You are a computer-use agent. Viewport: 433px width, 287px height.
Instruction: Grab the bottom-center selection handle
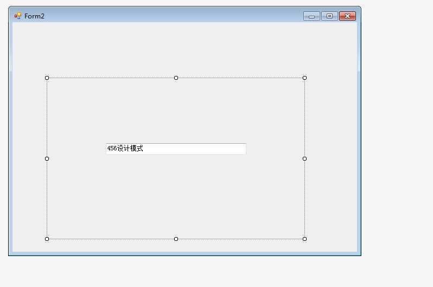pyautogui.click(x=176, y=239)
